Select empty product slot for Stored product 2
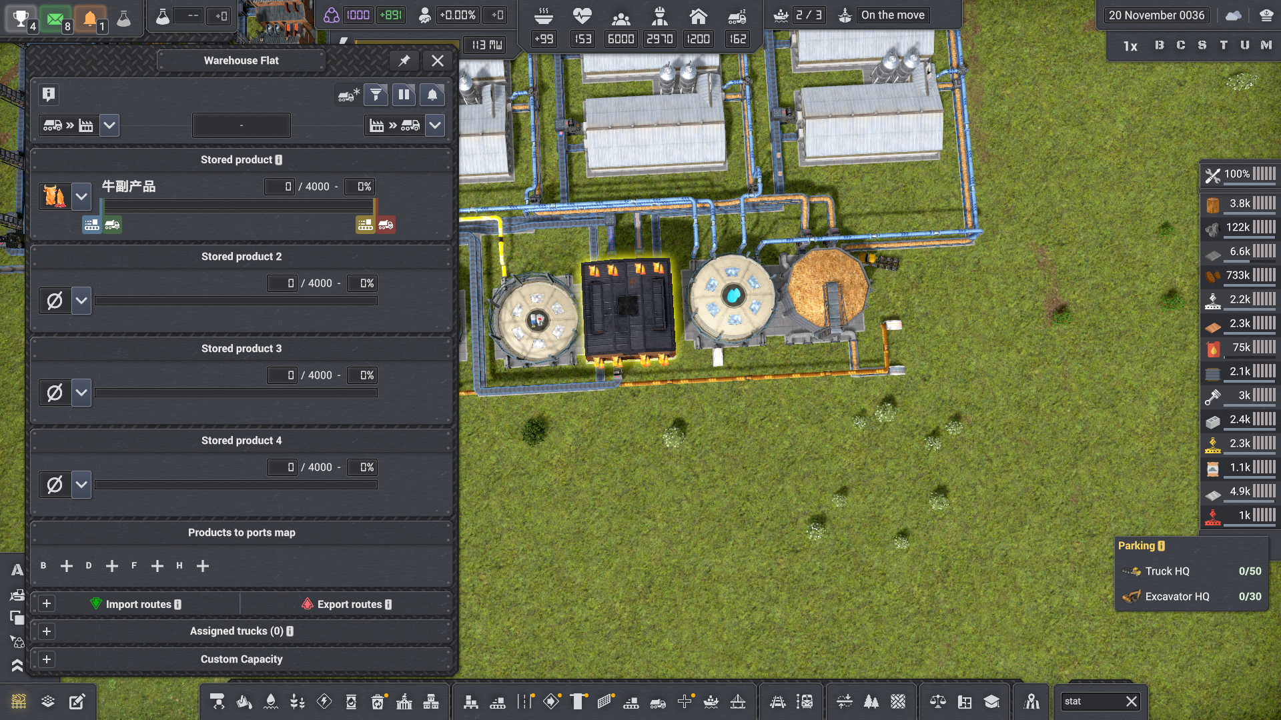This screenshot has width=1281, height=720. click(x=55, y=301)
